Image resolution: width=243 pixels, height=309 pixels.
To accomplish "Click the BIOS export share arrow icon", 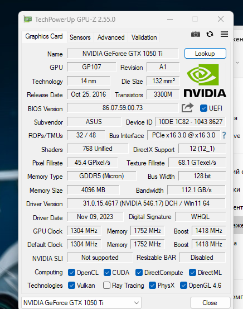I will [187, 108].
